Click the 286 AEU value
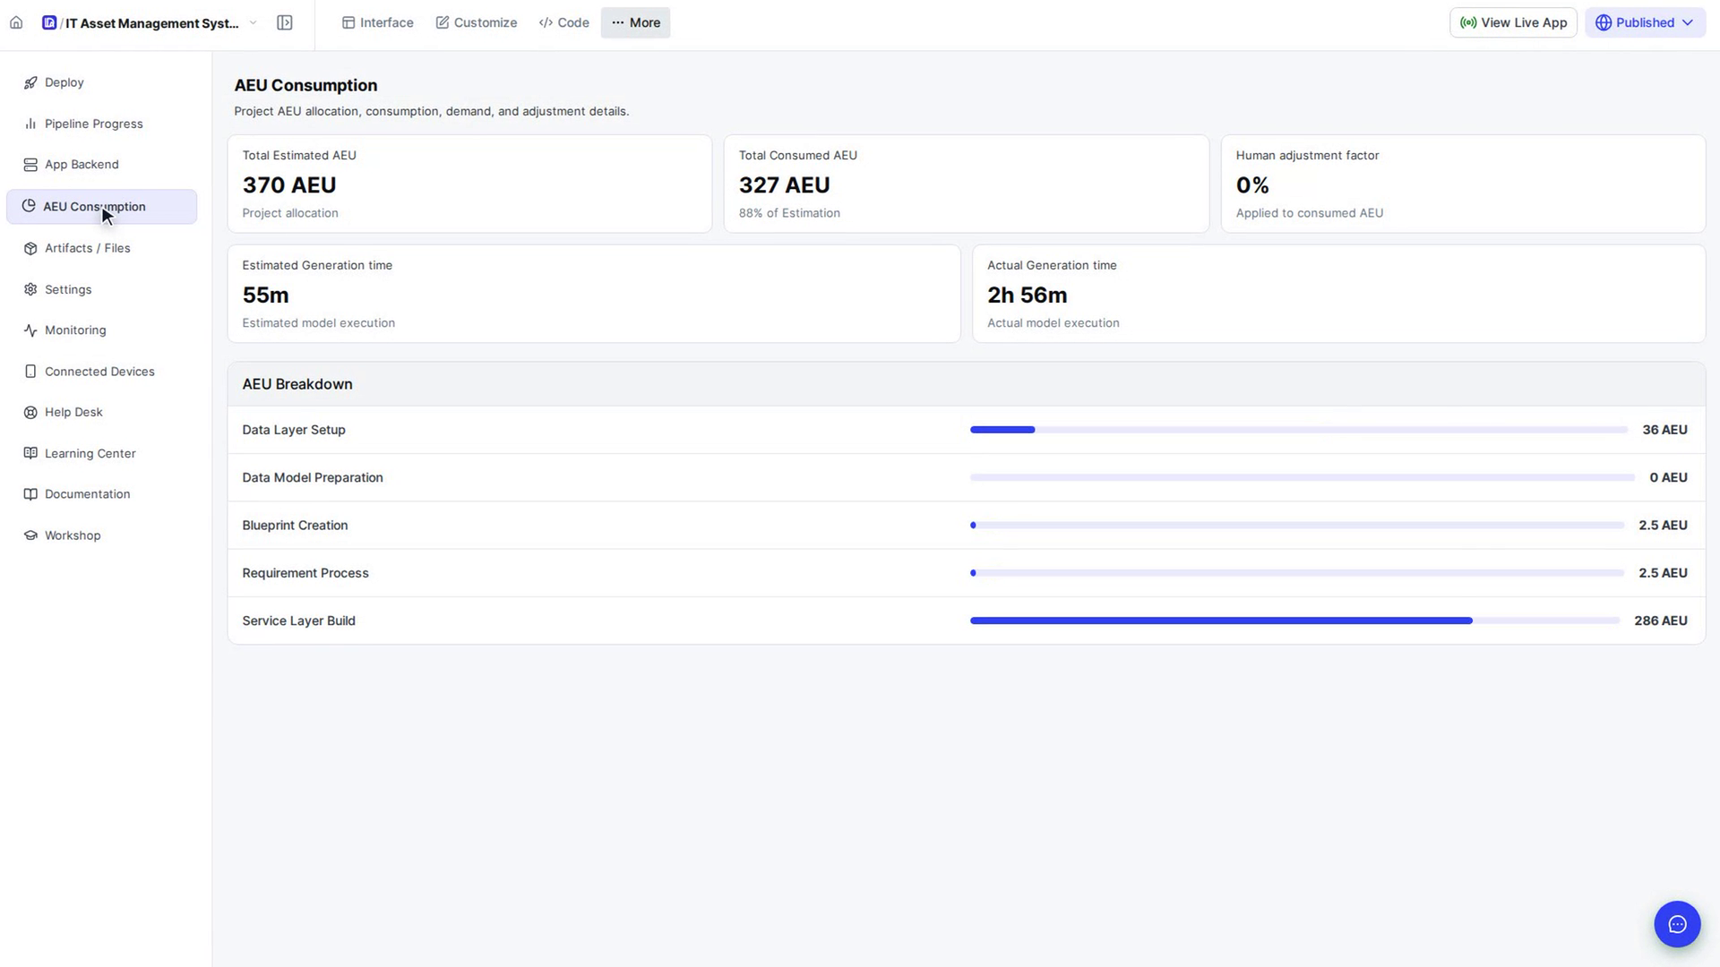Image resolution: width=1720 pixels, height=967 pixels. tap(1661, 620)
